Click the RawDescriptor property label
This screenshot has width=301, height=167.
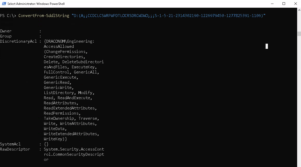tap(15, 149)
